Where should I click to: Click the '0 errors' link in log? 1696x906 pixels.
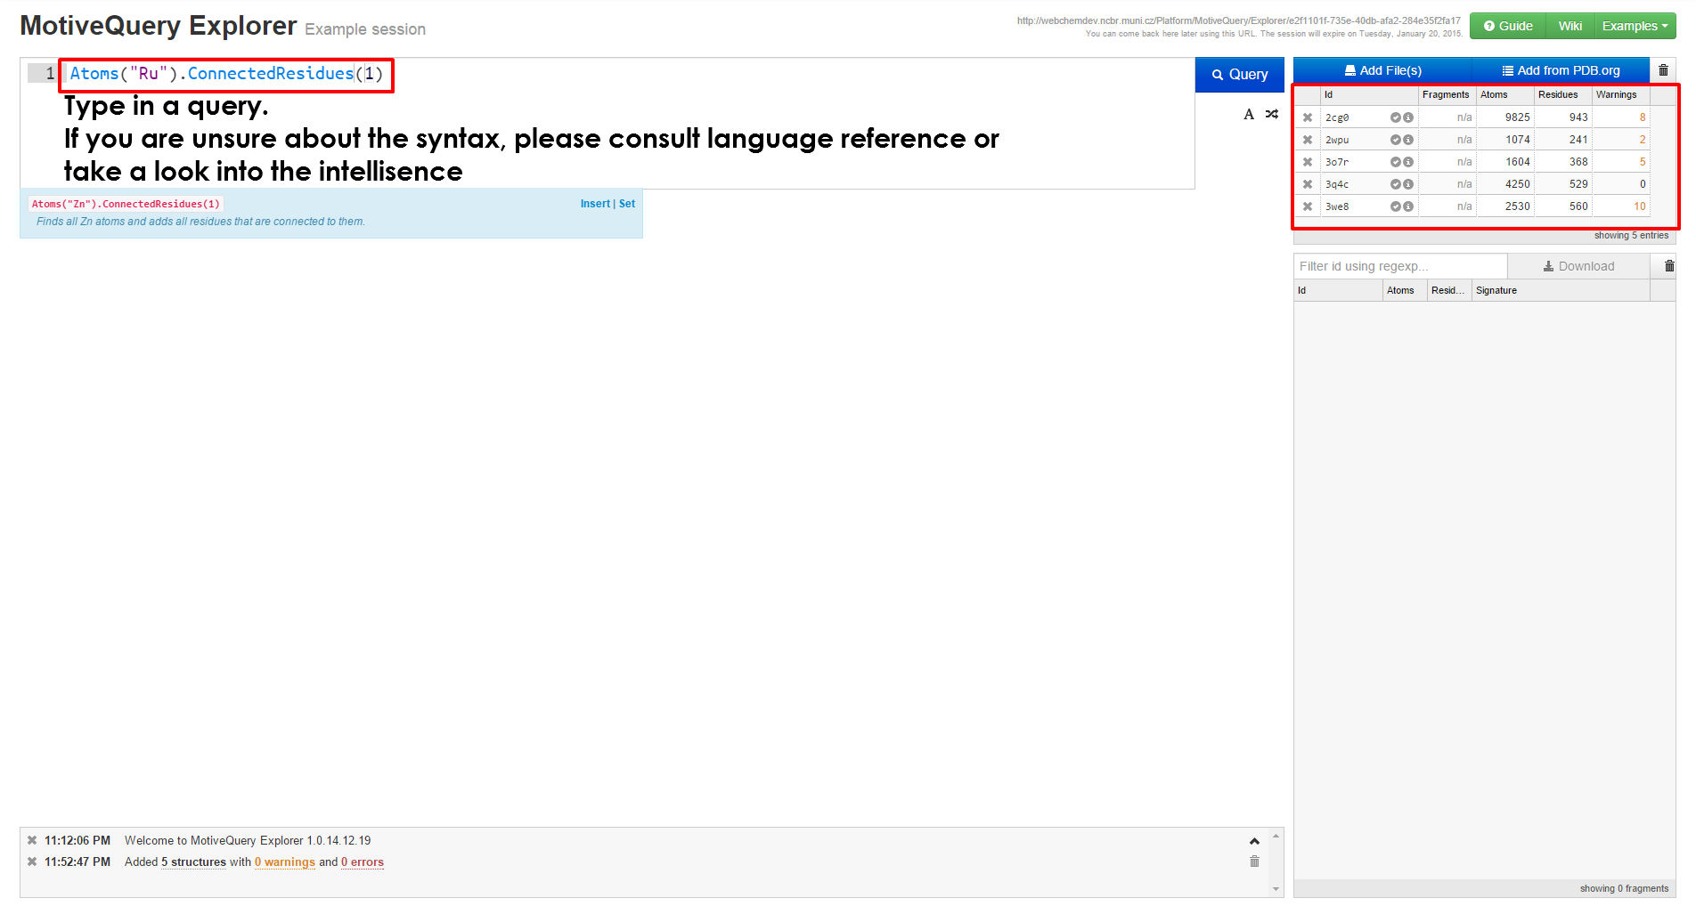(363, 862)
